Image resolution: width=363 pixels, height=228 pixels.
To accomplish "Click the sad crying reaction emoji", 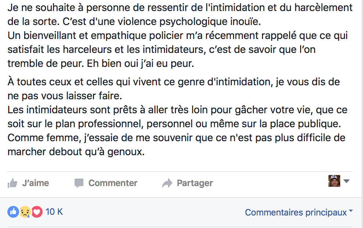I will 25,212.
